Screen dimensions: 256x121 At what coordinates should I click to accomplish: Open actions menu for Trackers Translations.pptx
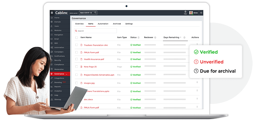pyautogui.click(x=197, y=90)
